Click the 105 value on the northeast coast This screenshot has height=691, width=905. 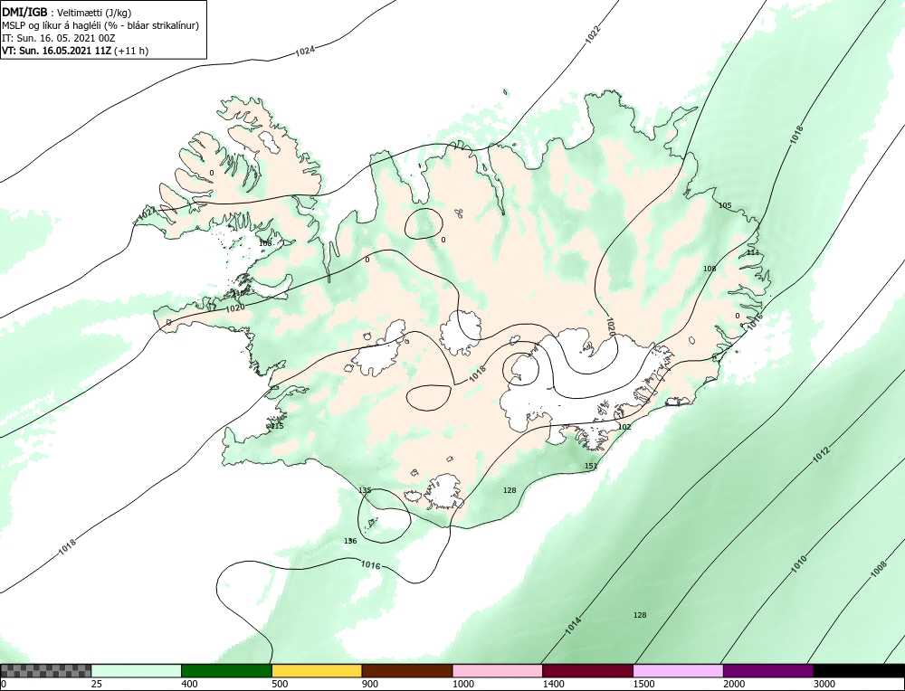(725, 206)
